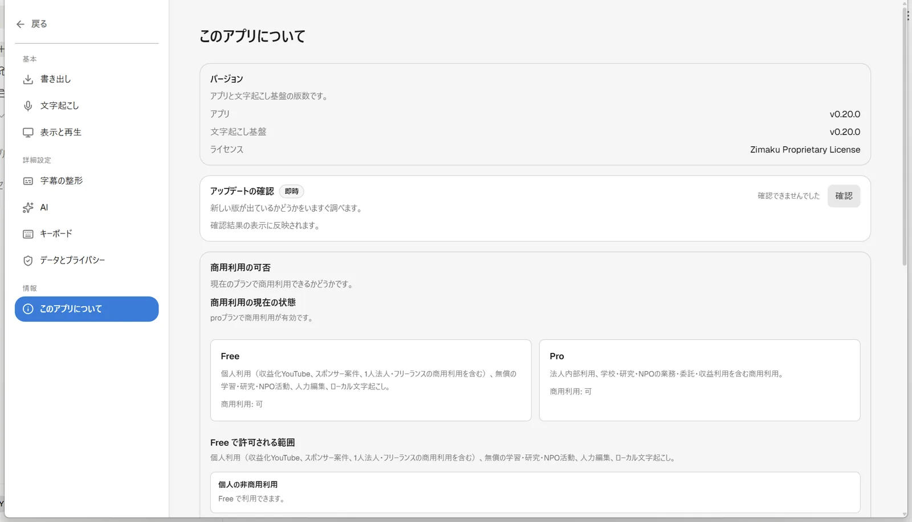Select キーボード in the sidebar
The image size is (912, 522).
tap(87, 234)
